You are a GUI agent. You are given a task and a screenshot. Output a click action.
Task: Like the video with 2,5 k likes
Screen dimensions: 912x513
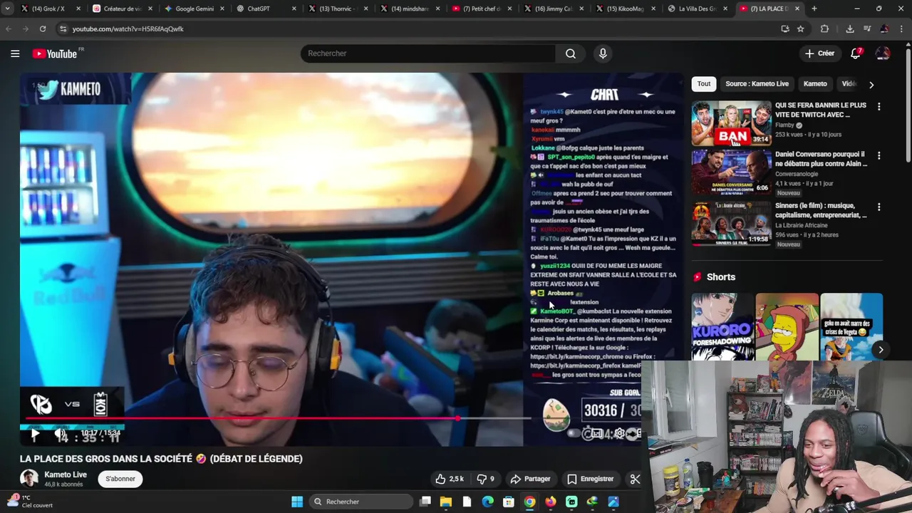(x=450, y=479)
